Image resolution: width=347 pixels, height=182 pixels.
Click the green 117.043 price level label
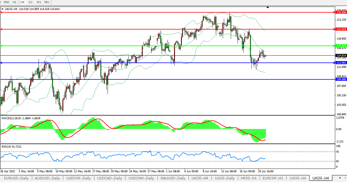coord(341,46)
